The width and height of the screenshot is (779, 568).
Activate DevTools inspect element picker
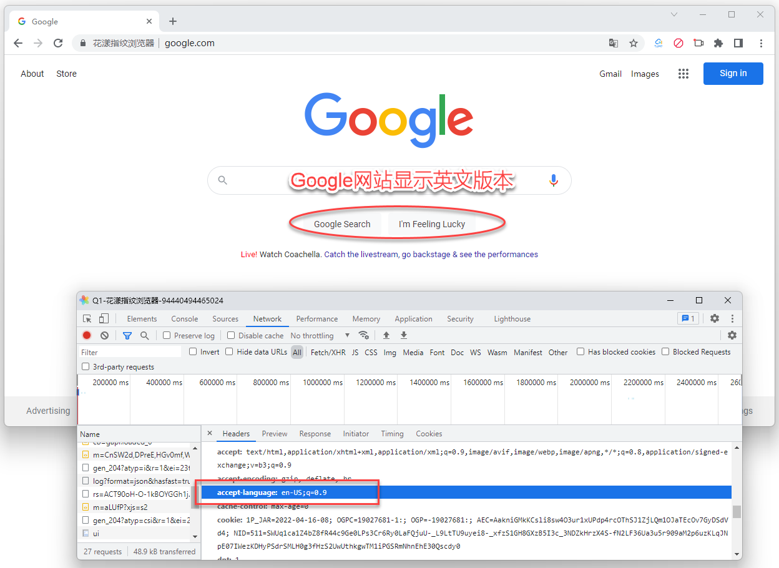pyautogui.click(x=87, y=318)
